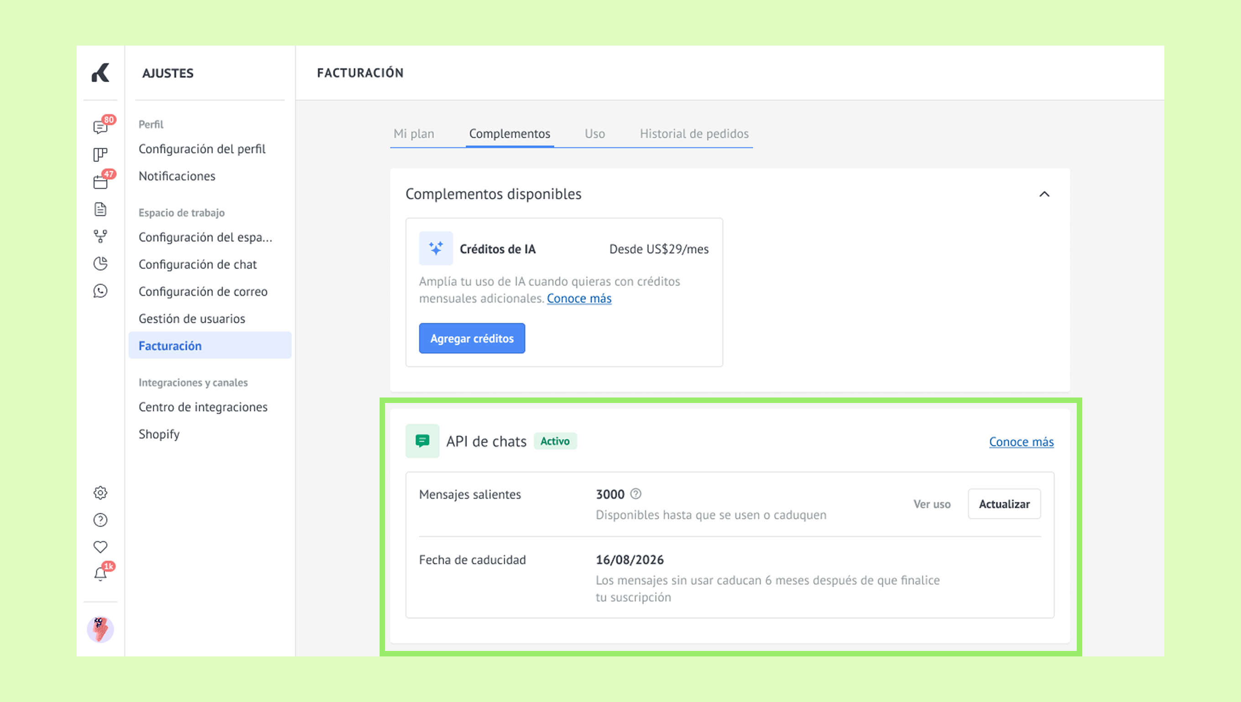Click the Mensajes salientes label
The width and height of the screenshot is (1241, 702).
(x=469, y=494)
